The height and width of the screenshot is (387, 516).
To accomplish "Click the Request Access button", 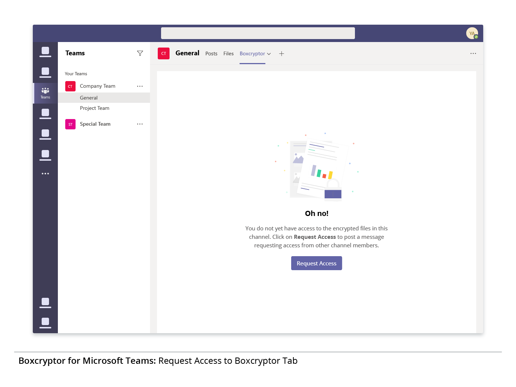I will (317, 263).
